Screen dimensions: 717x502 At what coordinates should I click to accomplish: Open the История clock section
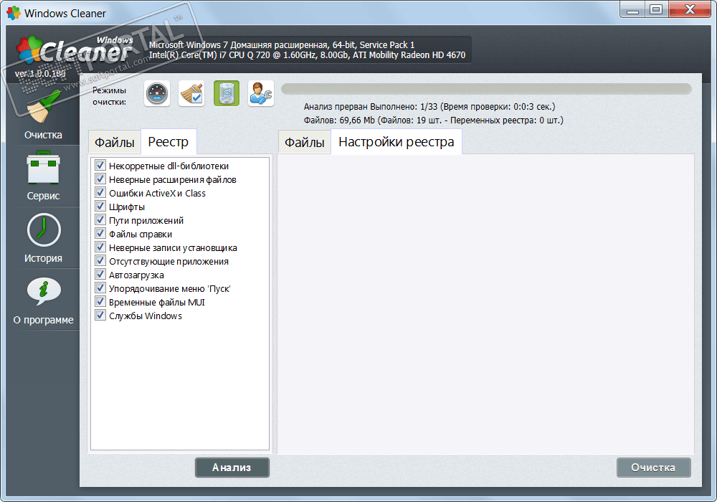43,238
